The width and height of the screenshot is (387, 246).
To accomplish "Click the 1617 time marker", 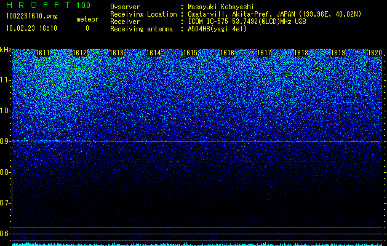I will [x=265, y=53].
